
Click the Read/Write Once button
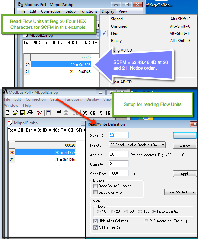click(180, 192)
